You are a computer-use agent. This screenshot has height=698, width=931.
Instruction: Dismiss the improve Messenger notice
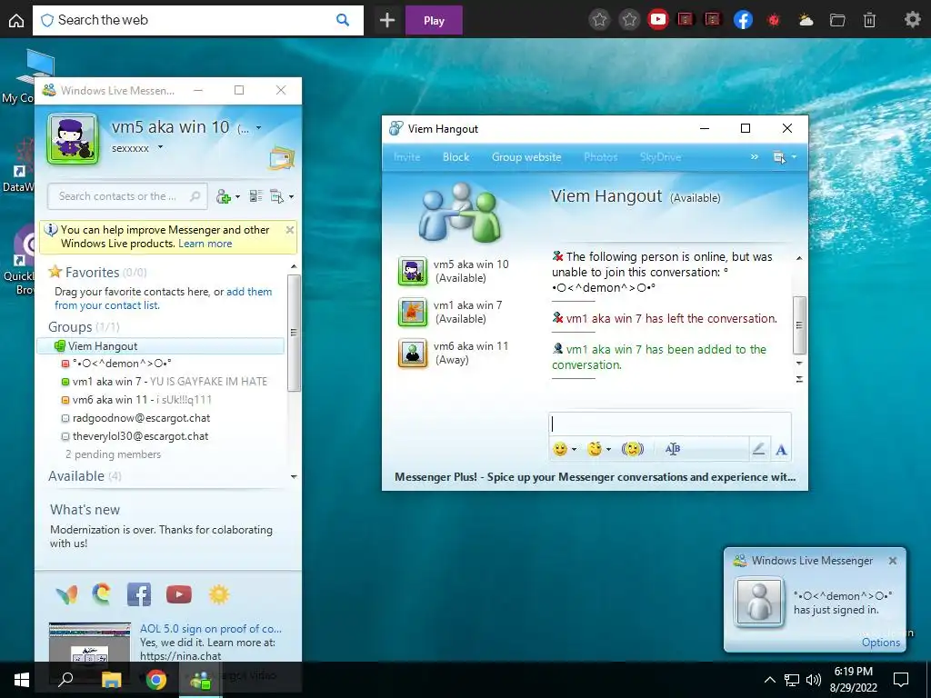pos(290,230)
